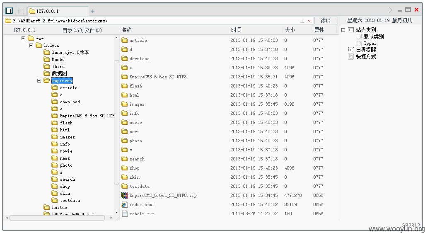Sort by 名称 column header
The image size is (425, 233).
point(127,30)
